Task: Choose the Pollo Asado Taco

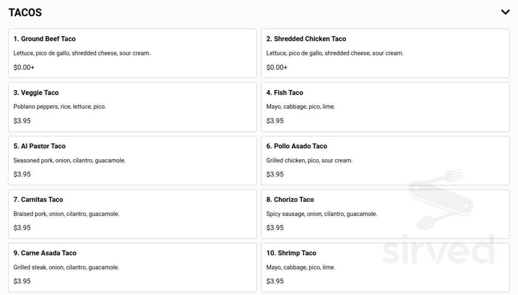Action: (x=385, y=160)
